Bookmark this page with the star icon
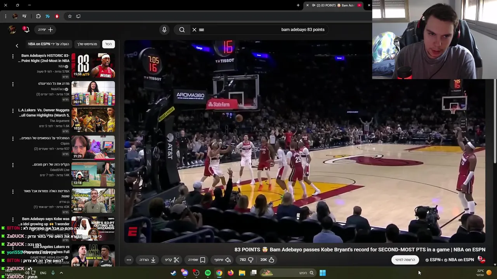The width and height of the screenshot is (497, 279). [x=70, y=16]
